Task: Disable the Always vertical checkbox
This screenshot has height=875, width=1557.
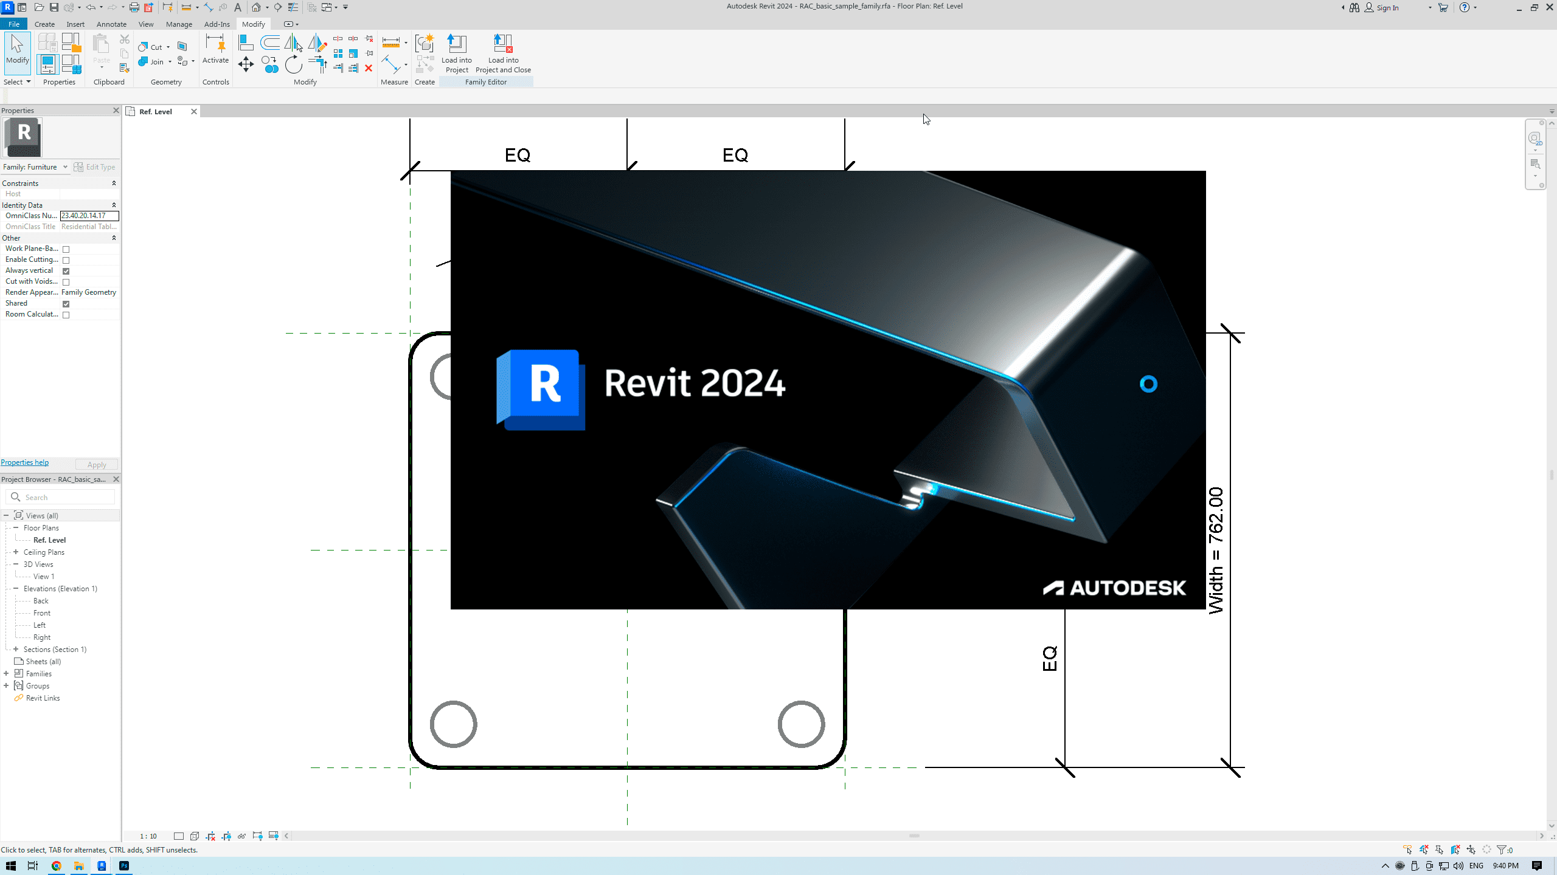Action: click(66, 271)
